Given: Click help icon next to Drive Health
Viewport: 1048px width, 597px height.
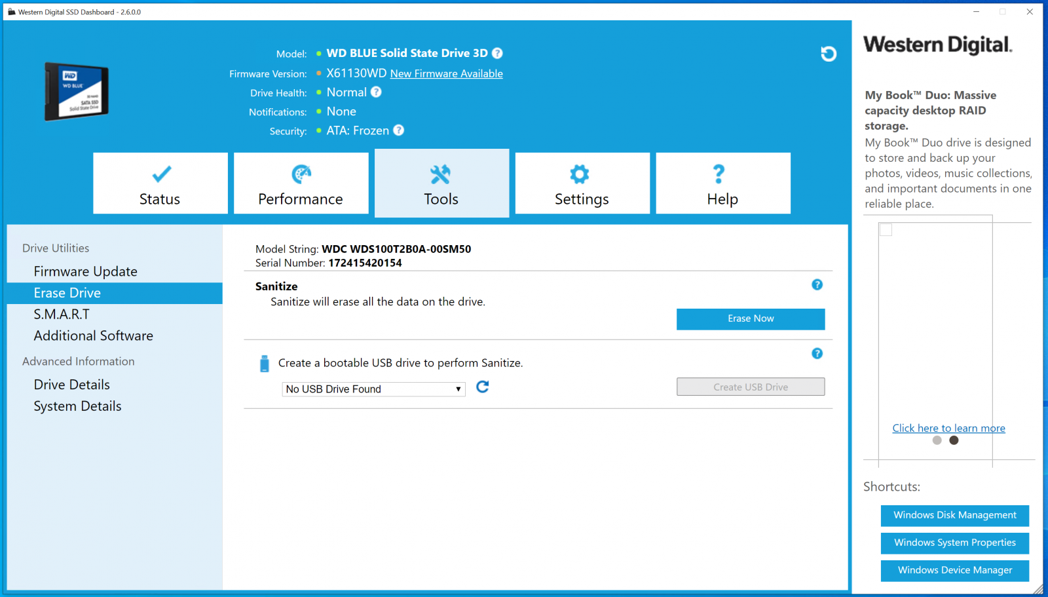Looking at the screenshot, I should (x=376, y=92).
